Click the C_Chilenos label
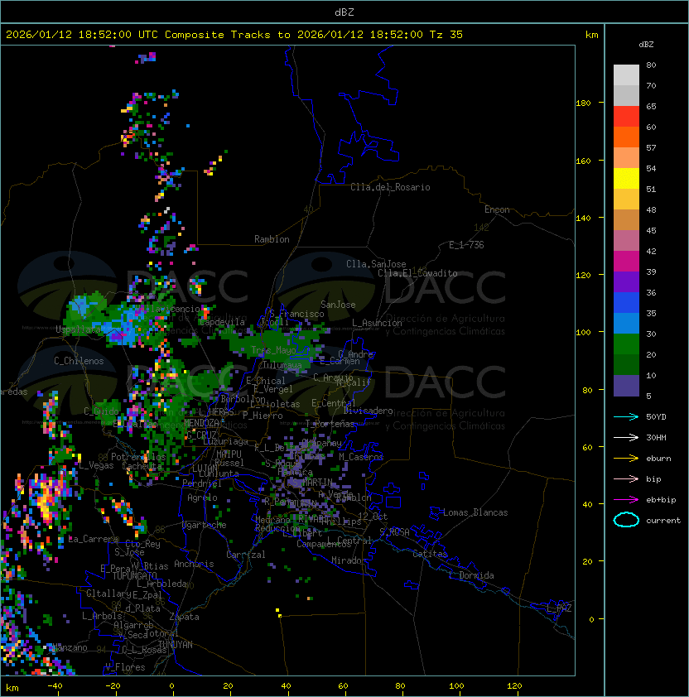 pyautogui.click(x=79, y=361)
